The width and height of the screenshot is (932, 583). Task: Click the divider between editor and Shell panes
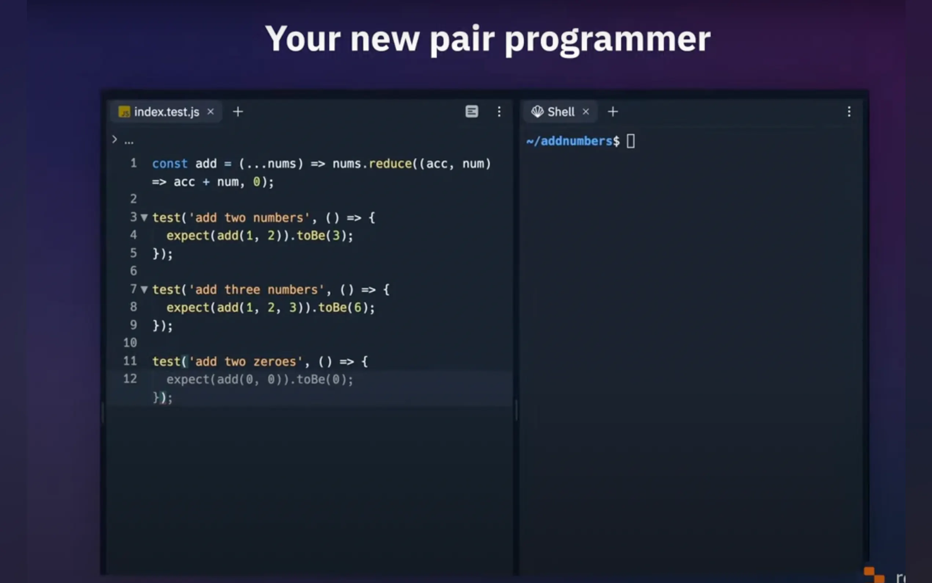point(516,410)
